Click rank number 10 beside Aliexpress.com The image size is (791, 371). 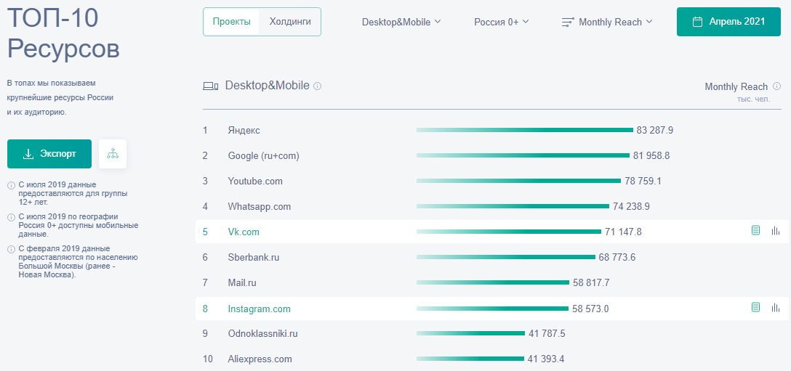click(x=208, y=359)
